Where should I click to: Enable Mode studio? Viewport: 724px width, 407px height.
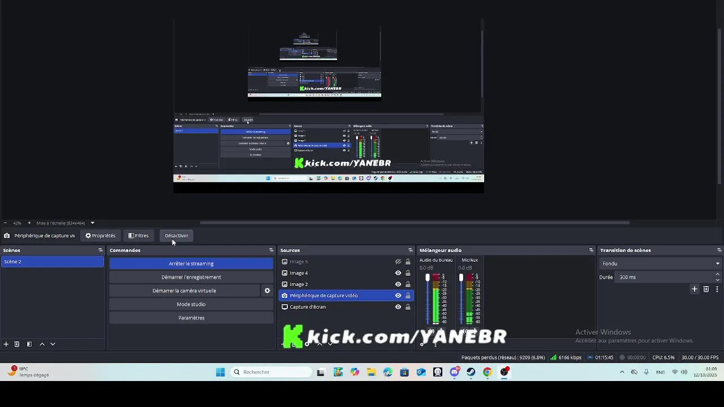(191, 304)
